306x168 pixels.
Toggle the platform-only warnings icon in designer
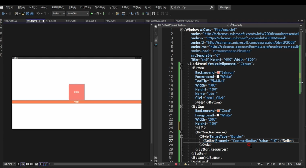coord(46,164)
